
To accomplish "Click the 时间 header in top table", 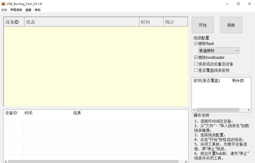I will pyautogui.click(x=151, y=22).
